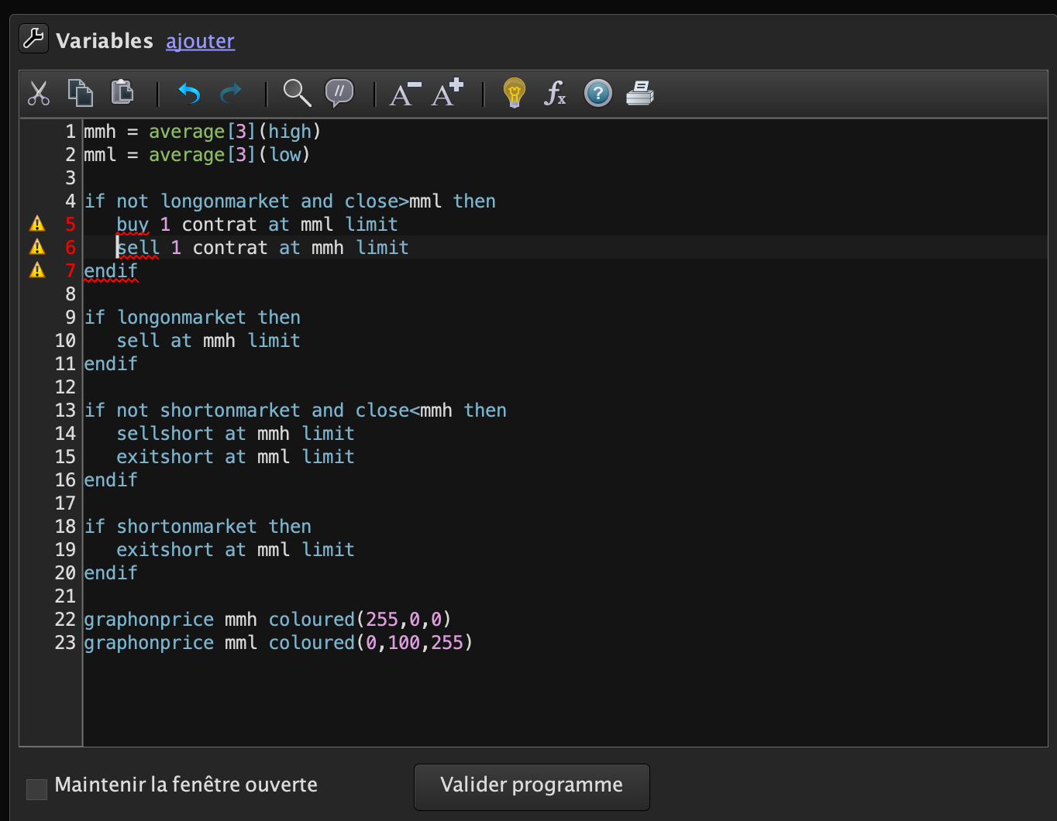Increase the editor font size
1057x821 pixels.
point(447,93)
